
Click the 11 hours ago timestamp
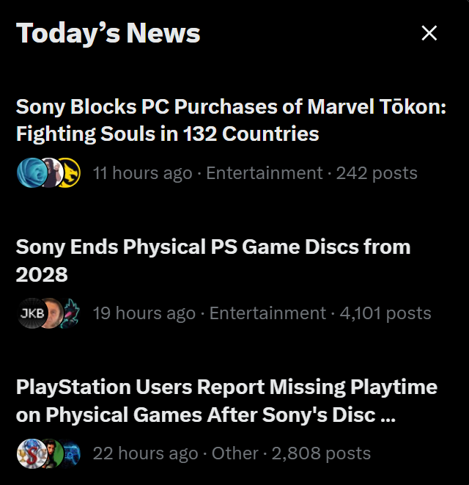142,173
